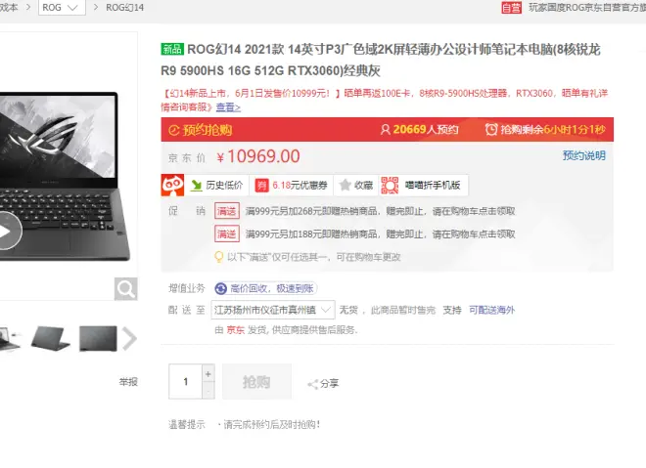Go to ROG幻14 breadcrumb link
The height and width of the screenshot is (468, 646).
(124, 8)
